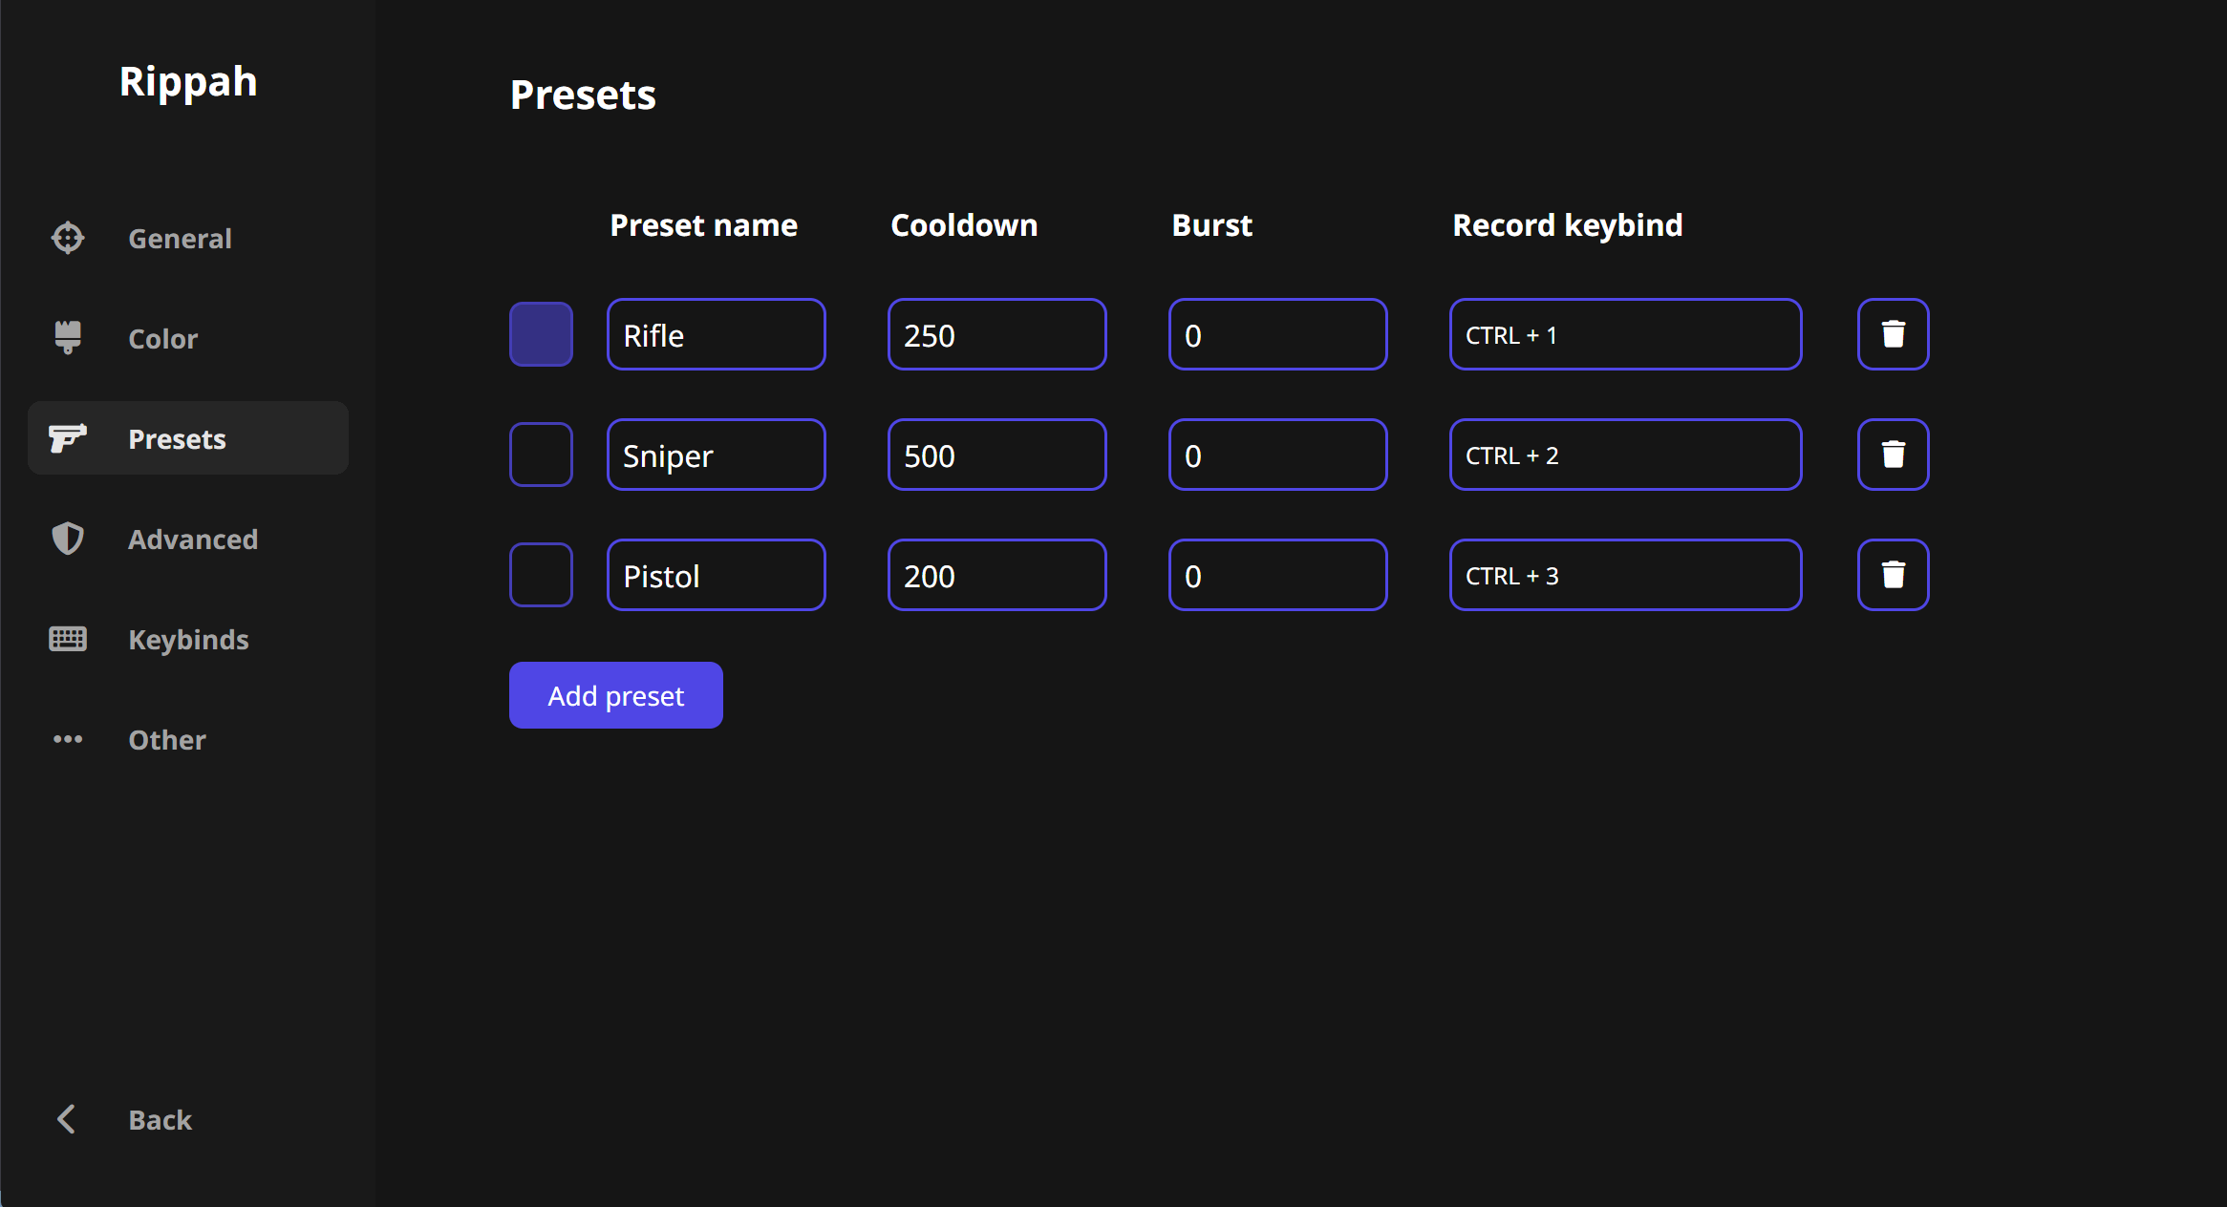
Task: Record keybind for Rifle showing CTRL + 1
Action: click(1625, 334)
